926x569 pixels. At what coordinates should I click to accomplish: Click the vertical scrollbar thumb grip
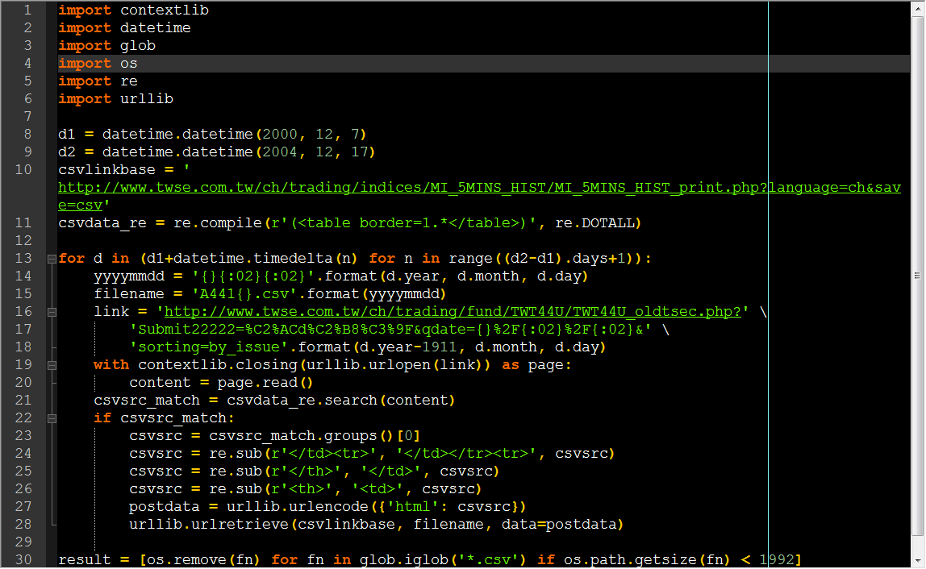pos(917,276)
